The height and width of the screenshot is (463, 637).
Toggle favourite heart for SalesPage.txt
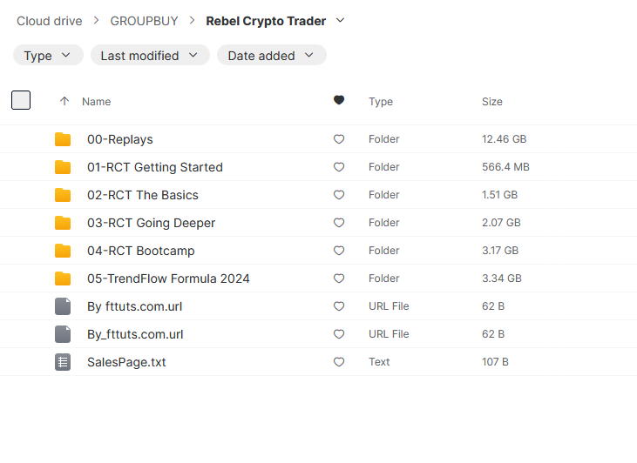(339, 362)
